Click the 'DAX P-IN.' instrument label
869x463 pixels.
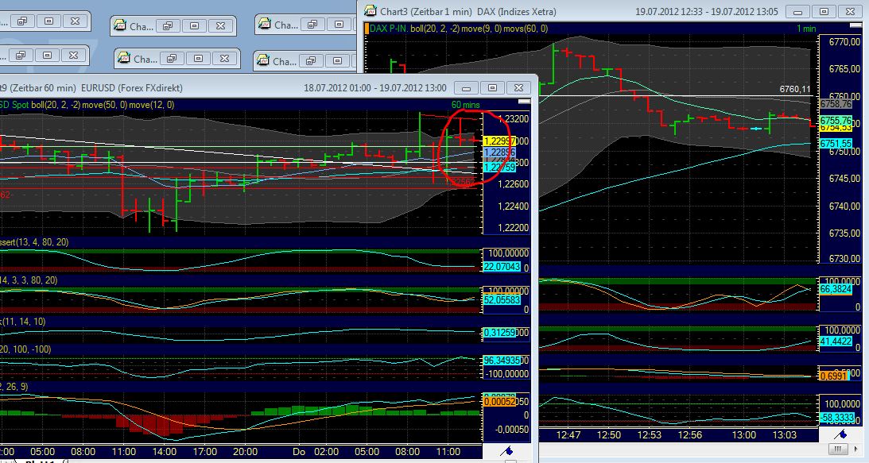coord(389,29)
